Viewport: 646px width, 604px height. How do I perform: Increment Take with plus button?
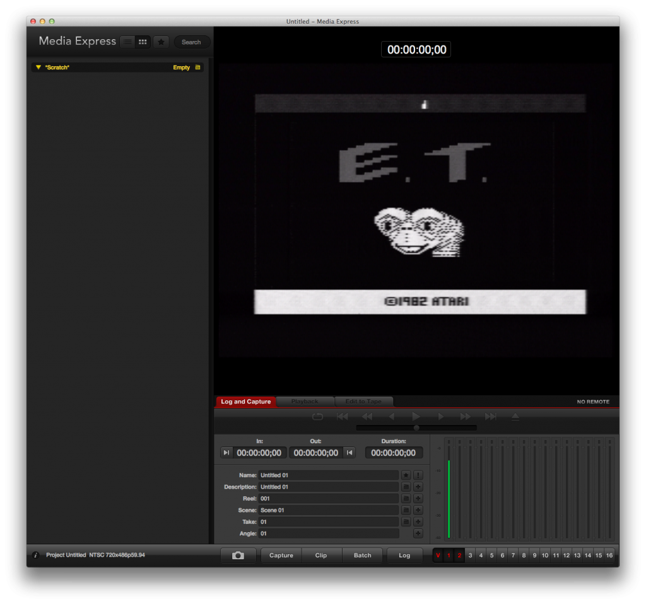(418, 521)
